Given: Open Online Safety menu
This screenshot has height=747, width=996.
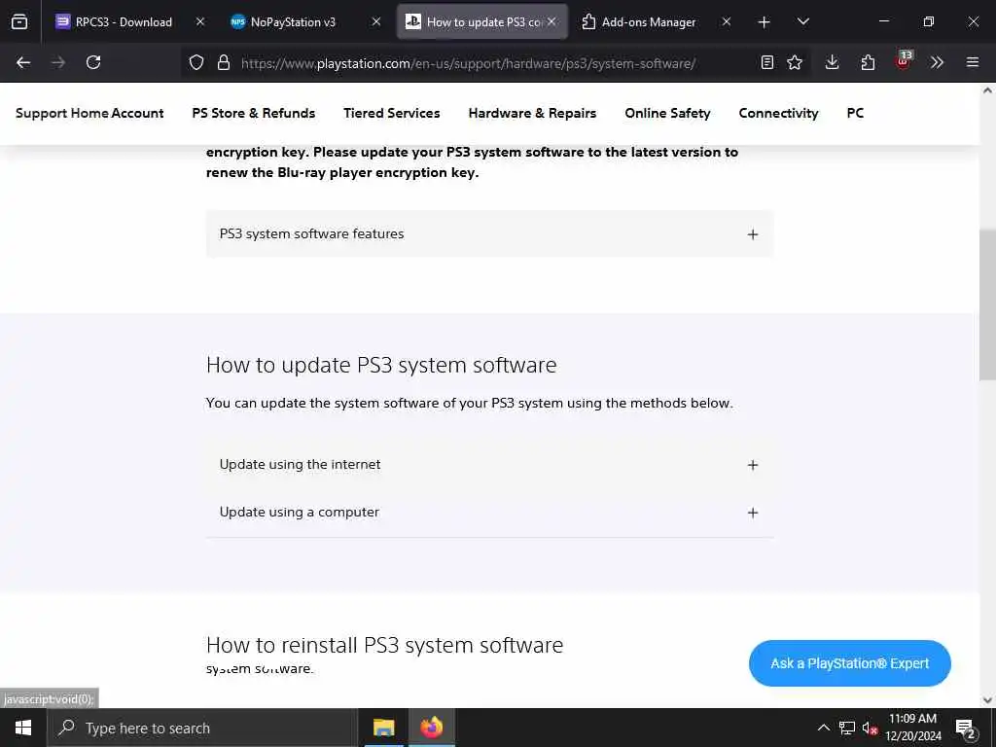Looking at the screenshot, I should click(x=667, y=113).
